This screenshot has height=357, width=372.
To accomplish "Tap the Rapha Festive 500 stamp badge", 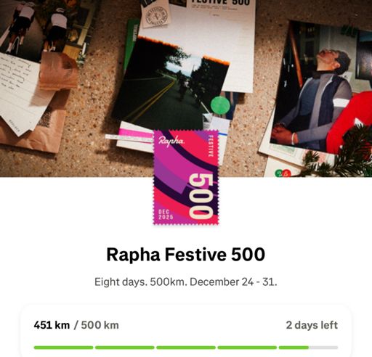I will point(186,177).
